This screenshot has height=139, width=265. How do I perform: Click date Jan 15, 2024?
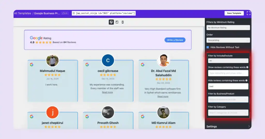pyautogui.click(x=52, y=79)
